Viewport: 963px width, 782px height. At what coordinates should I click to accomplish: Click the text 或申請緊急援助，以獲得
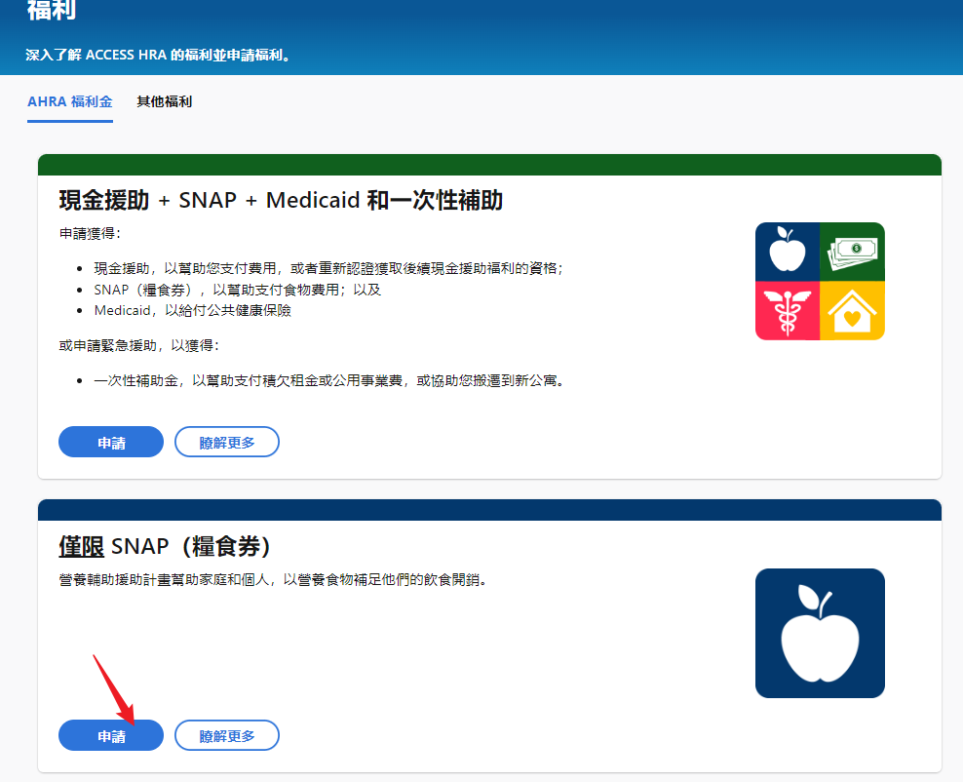(138, 346)
